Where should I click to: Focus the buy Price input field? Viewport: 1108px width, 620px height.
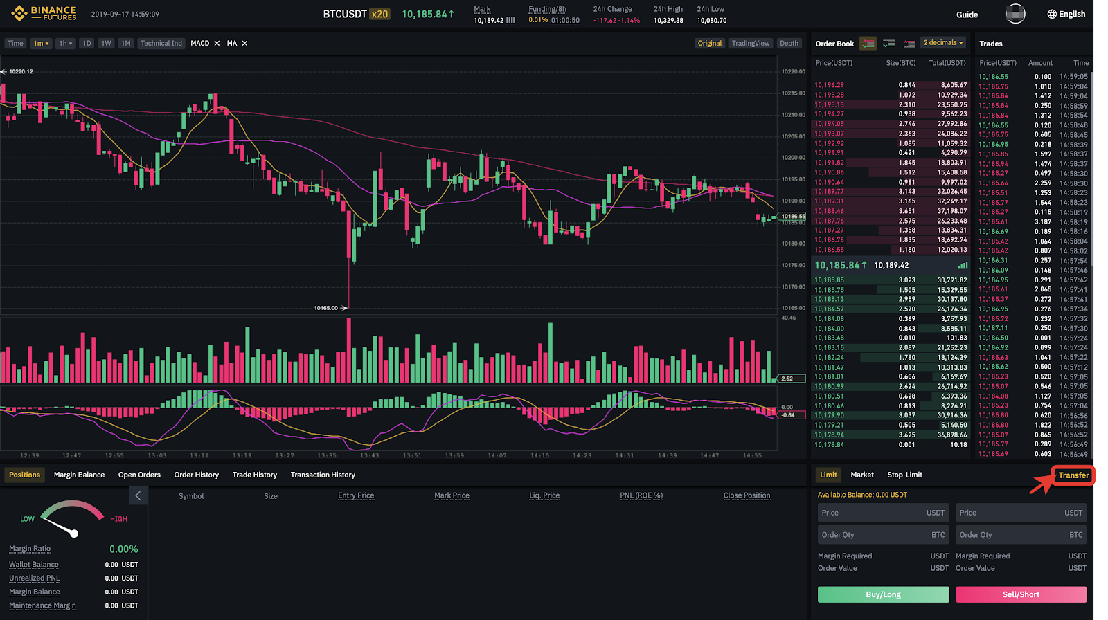pos(884,513)
